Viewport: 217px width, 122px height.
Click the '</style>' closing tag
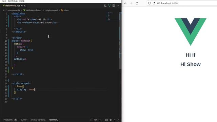click(x=17, y=99)
